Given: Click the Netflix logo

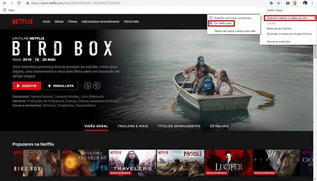Looking at the screenshot, I should [x=22, y=22].
